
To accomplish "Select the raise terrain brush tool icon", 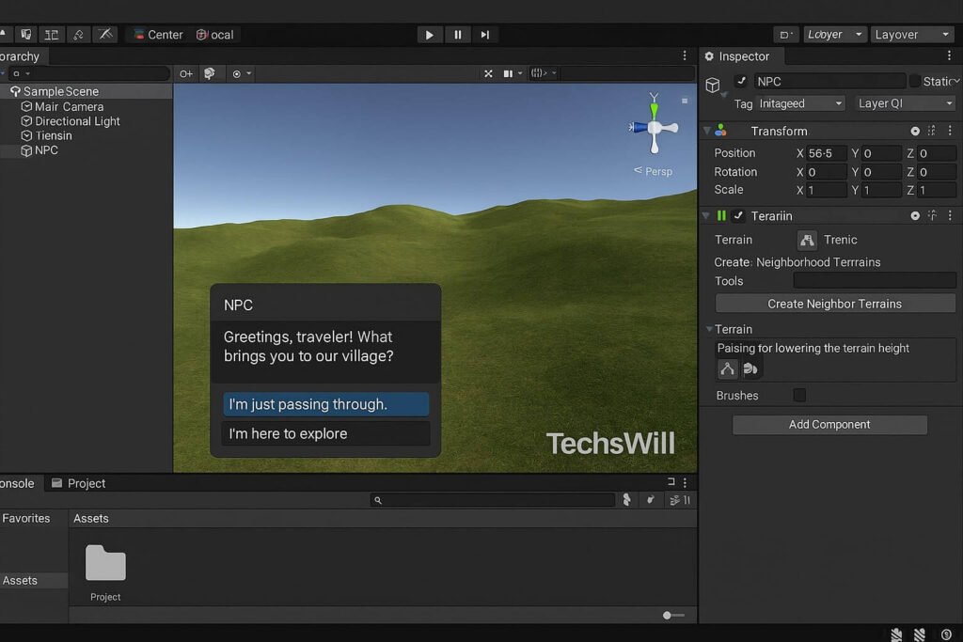I will (728, 369).
